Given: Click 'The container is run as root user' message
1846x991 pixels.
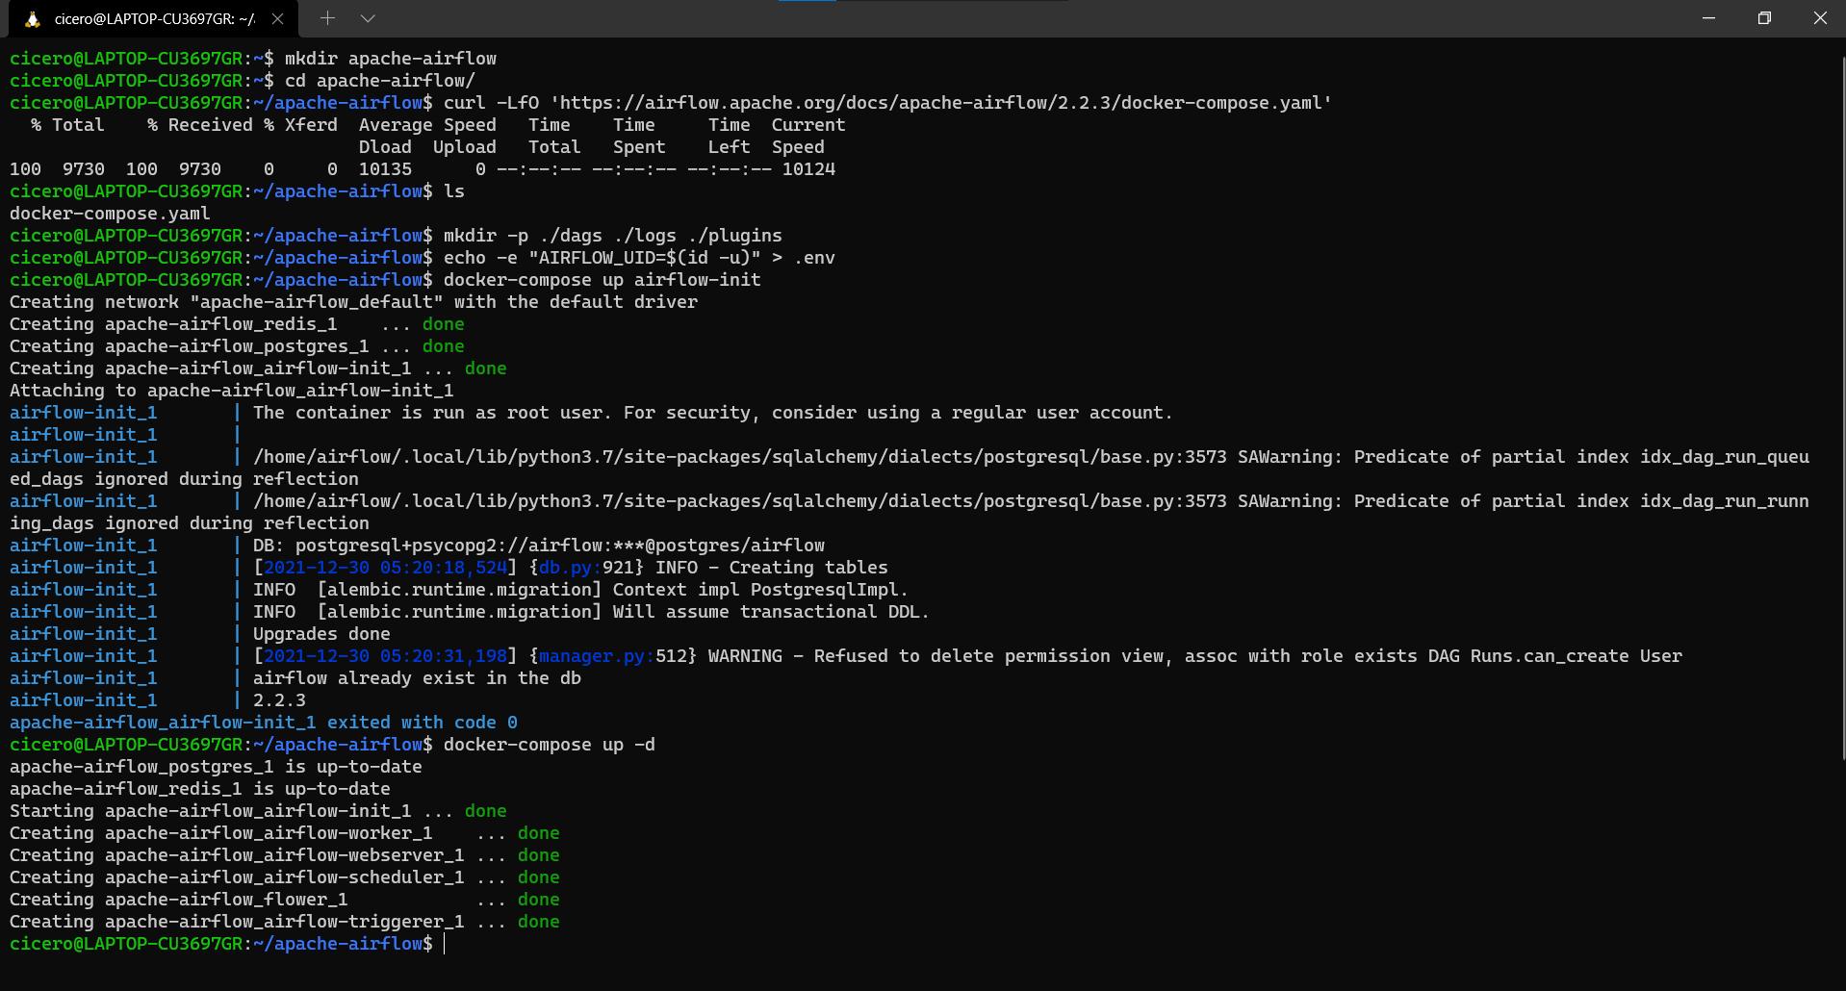Looking at the screenshot, I should (x=712, y=413).
